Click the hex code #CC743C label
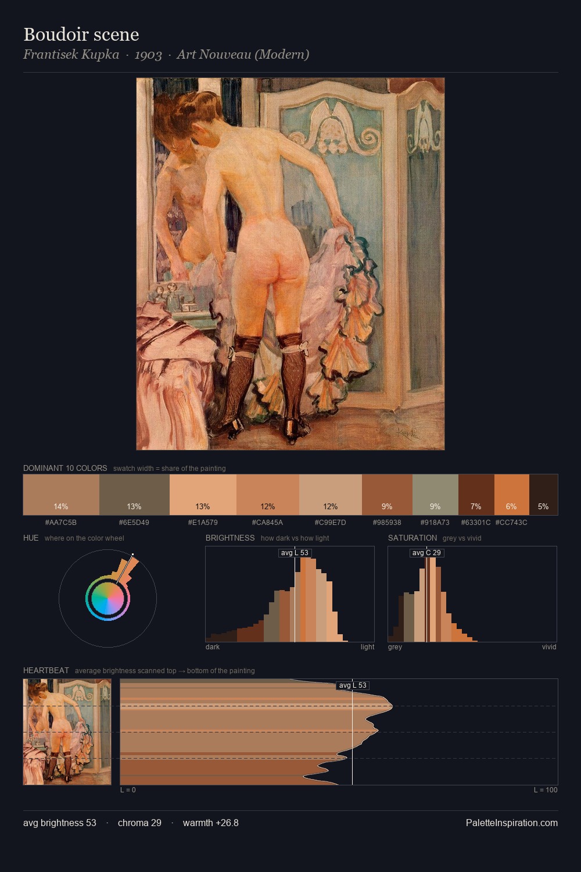The height and width of the screenshot is (872, 581). 511,523
